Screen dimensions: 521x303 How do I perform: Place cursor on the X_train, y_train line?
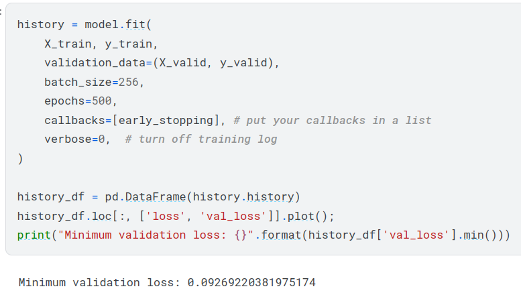coord(101,44)
